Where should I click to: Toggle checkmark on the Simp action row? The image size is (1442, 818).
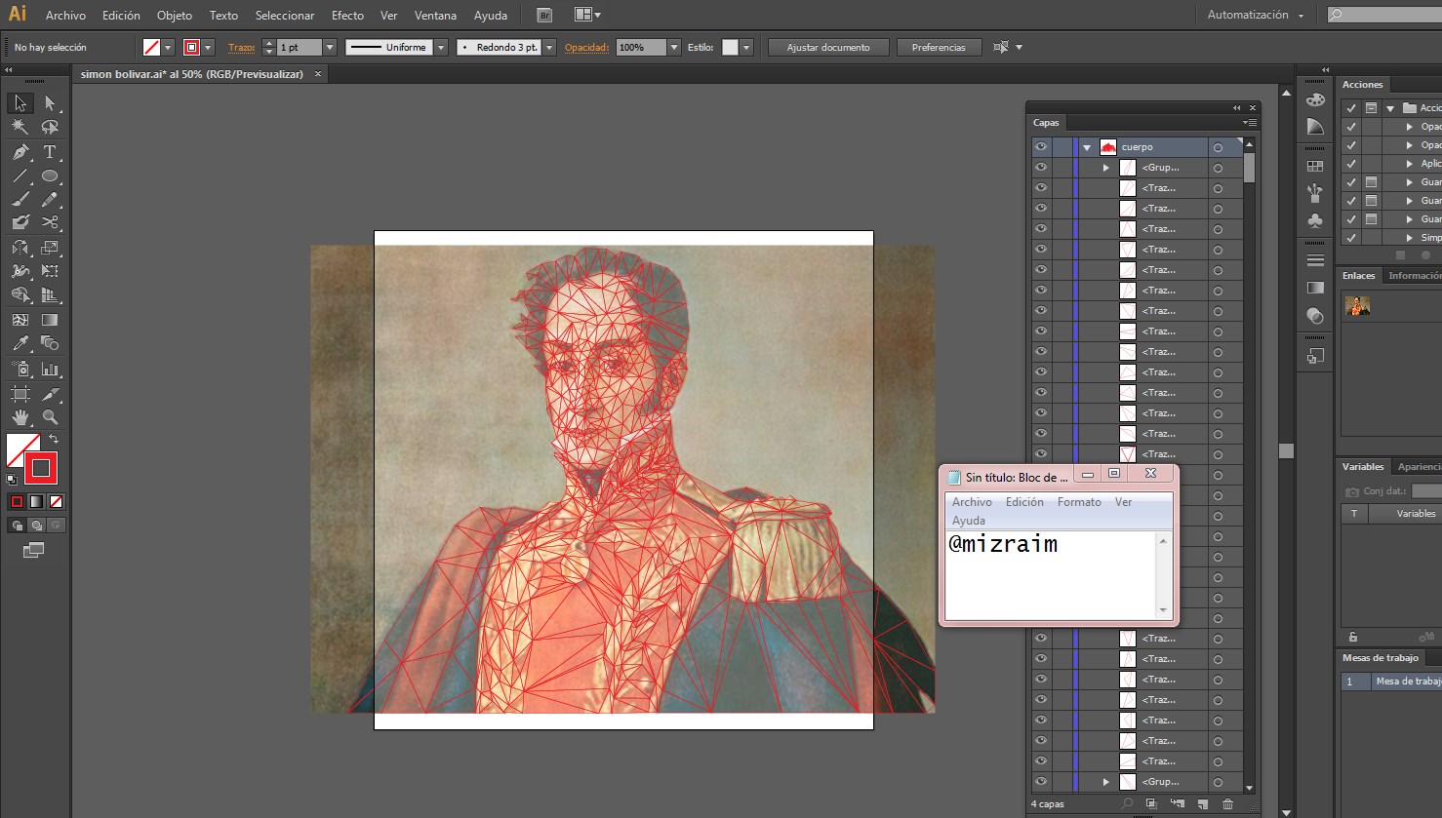[x=1351, y=238]
